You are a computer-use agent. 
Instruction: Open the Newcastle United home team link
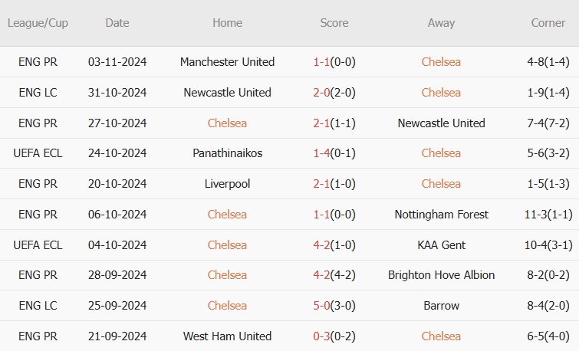point(227,92)
